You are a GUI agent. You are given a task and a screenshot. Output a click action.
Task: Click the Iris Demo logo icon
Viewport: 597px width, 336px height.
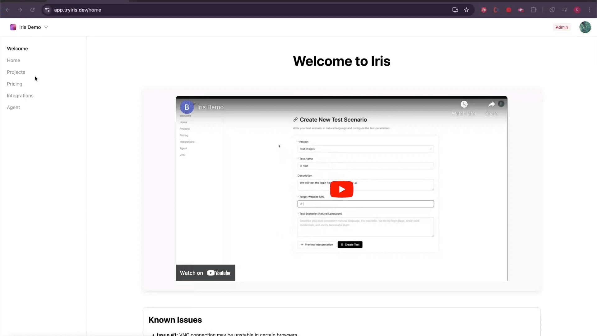(x=13, y=27)
